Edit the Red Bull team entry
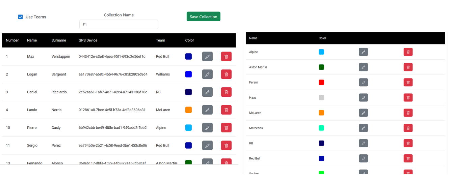 point(363,158)
